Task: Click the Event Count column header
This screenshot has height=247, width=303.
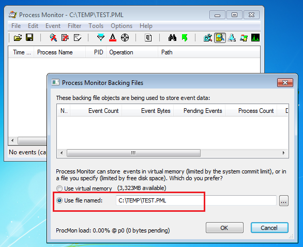Action: pyautogui.click(x=96, y=111)
